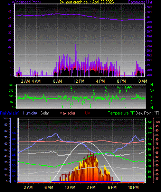Click the S wind direction label
Viewport: 161px width, 192px height.
click(151, 97)
